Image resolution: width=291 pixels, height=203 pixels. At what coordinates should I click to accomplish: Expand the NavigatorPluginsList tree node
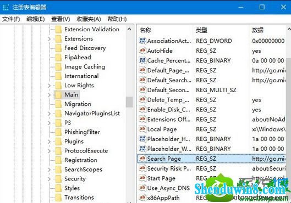[x=49, y=114]
